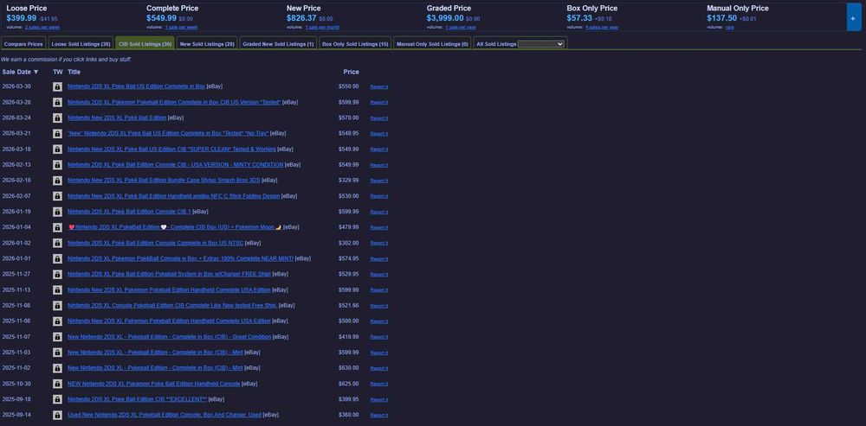Click the Title column header
This screenshot has height=426, width=866.
tap(74, 73)
